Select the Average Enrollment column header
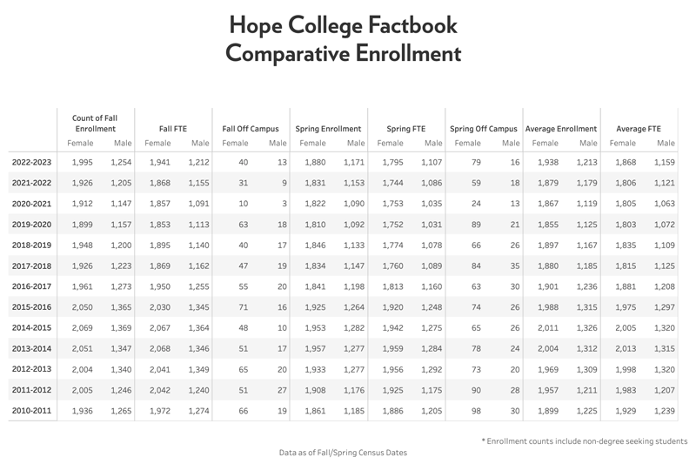 pyautogui.click(x=561, y=129)
